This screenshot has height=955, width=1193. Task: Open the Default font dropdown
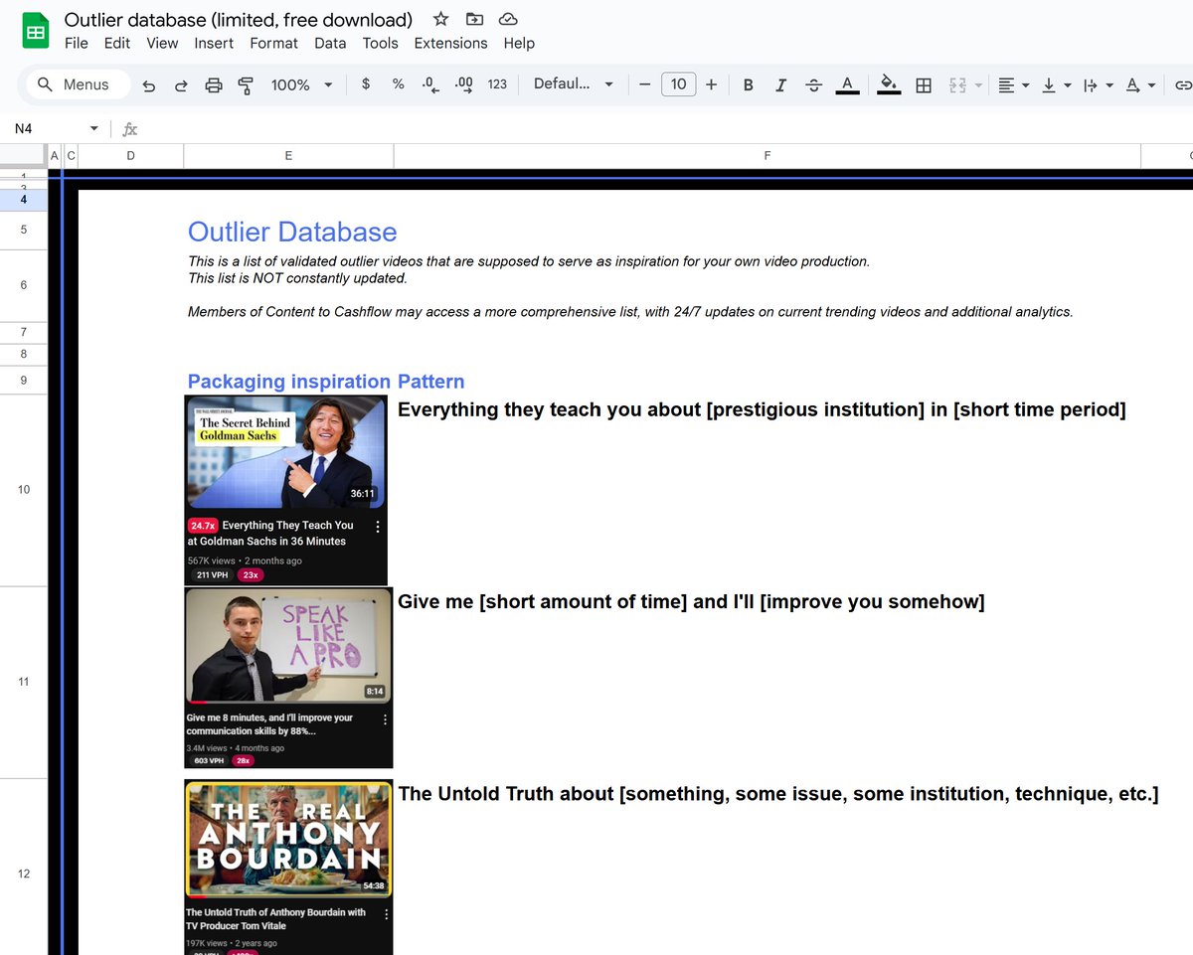pos(574,84)
